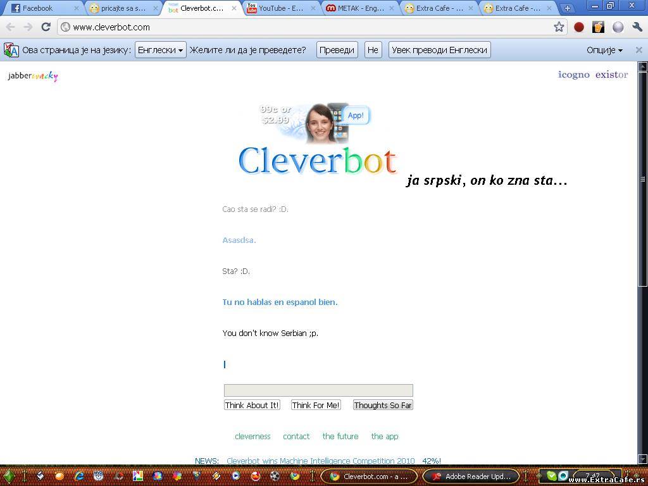The height and width of the screenshot is (486, 648).
Task: Go back to the previous page
Action: [x=10, y=27]
